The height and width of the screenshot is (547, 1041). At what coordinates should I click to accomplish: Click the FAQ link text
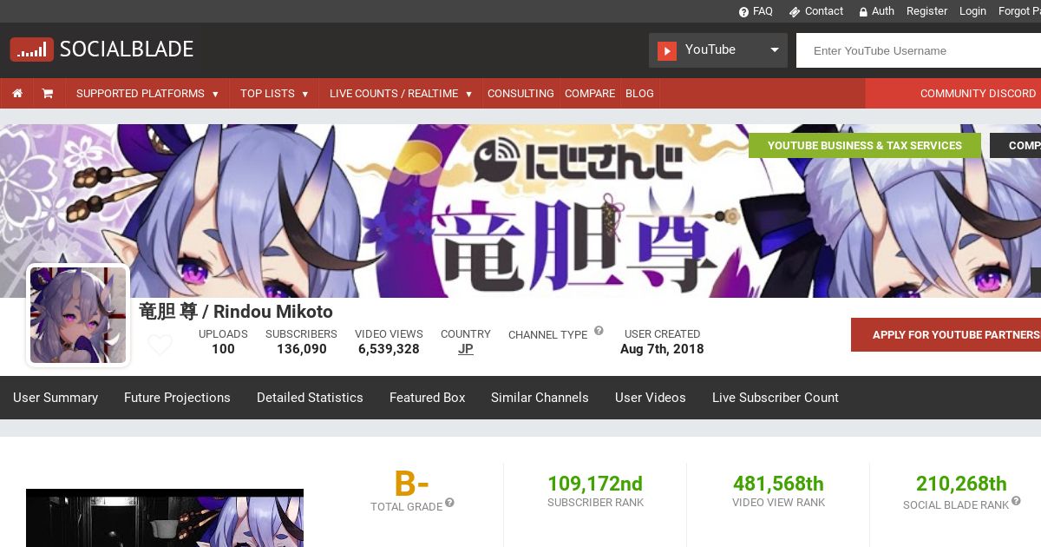pos(763,11)
